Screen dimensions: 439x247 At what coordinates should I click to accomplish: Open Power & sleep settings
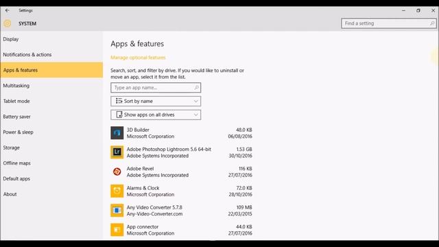pos(51,132)
